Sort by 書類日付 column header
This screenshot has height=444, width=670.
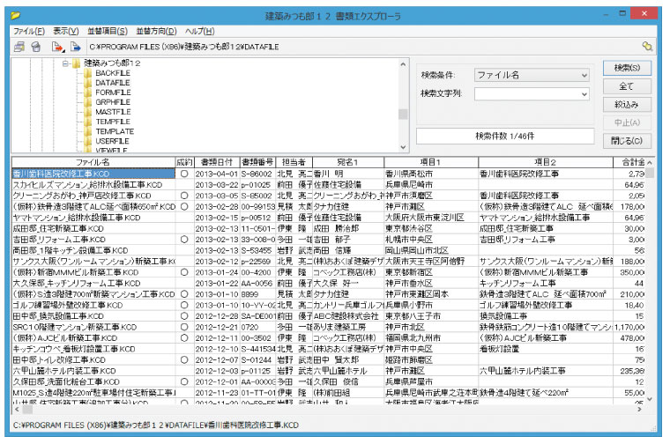coord(217,162)
